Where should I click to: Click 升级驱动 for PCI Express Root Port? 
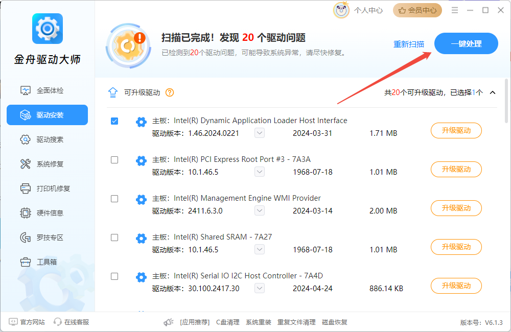coord(456,169)
